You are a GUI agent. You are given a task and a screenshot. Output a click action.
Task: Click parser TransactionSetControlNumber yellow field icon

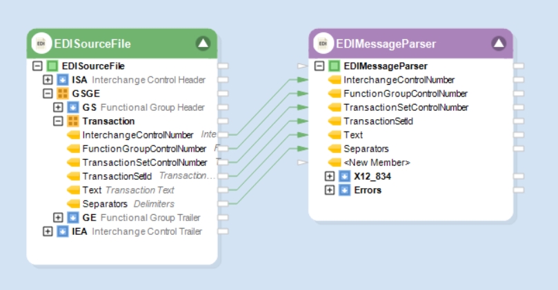[x=334, y=107]
